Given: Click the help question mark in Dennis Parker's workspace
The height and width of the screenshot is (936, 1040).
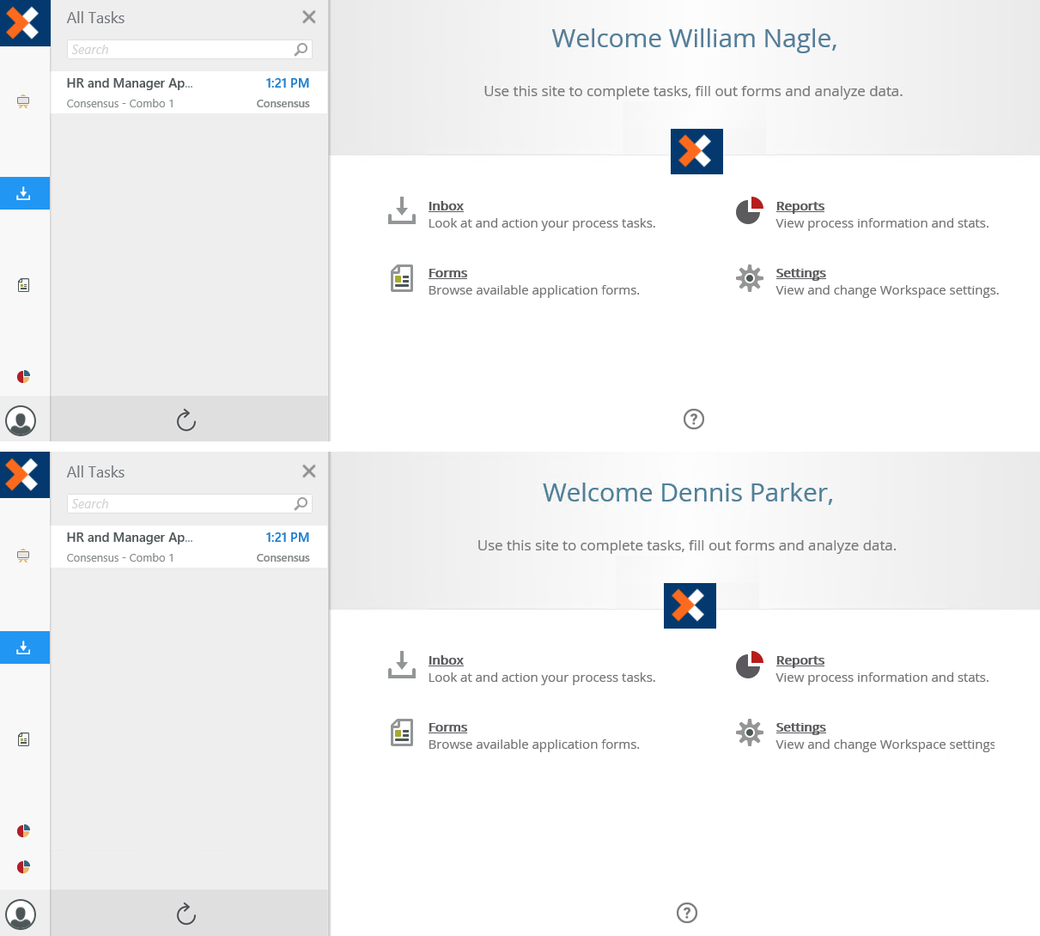Looking at the screenshot, I should pyautogui.click(x=687, y=913).
